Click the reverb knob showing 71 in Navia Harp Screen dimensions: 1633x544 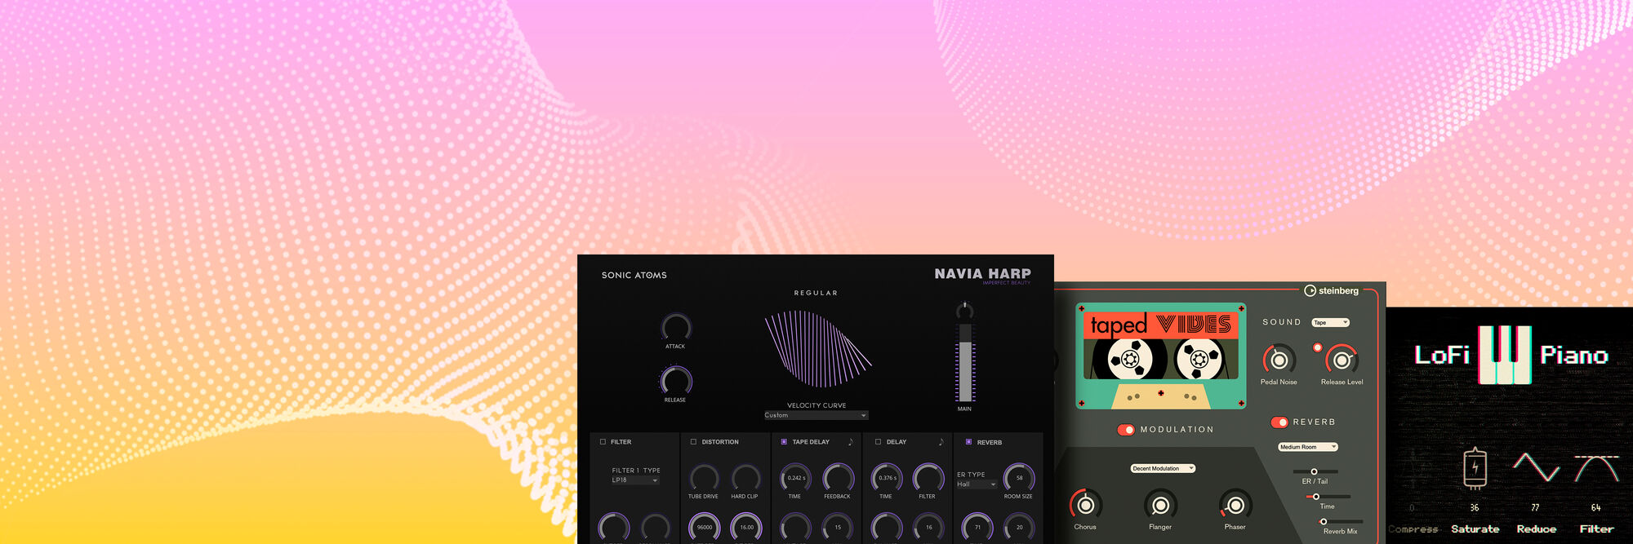[978, 527]
